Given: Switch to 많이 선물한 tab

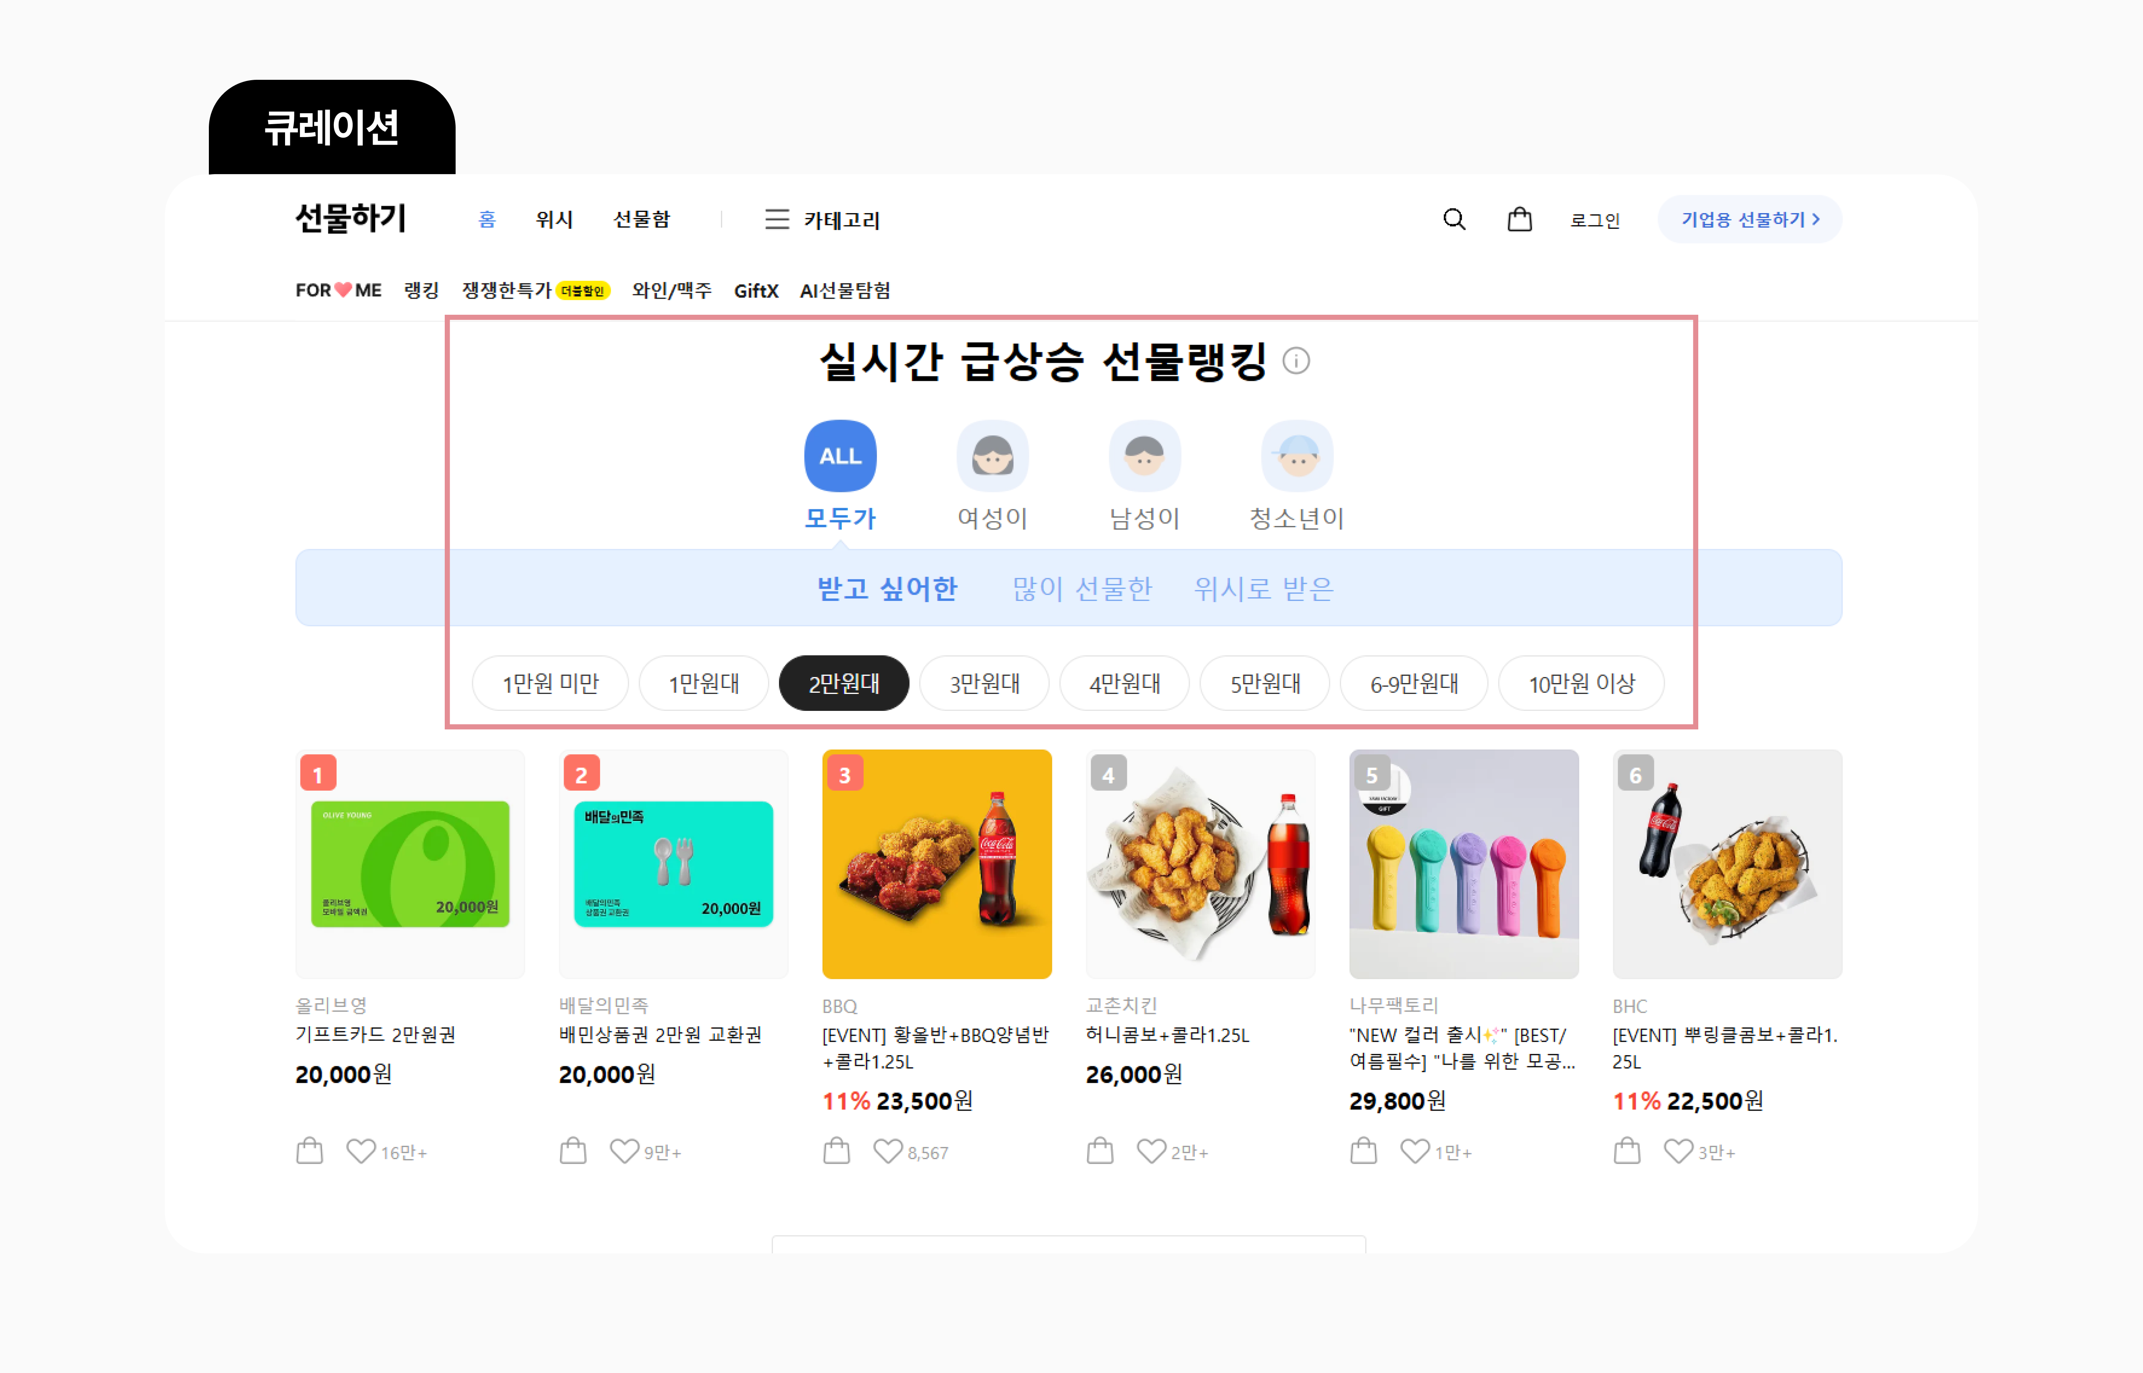Looking at the screenshot, I should (1083, 588).
